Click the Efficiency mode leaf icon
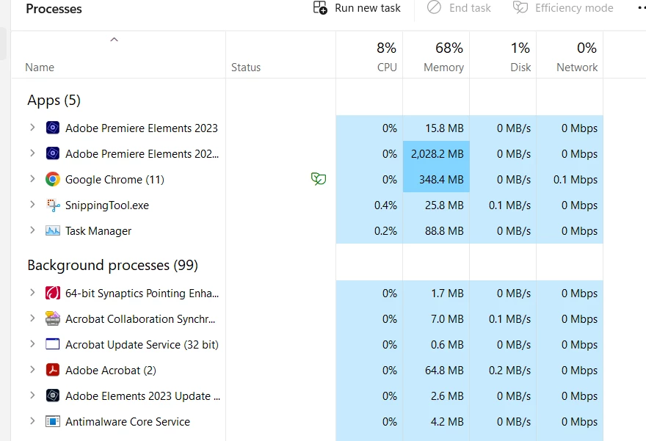The width and height of the screenshot is (646, 441). 520,7
